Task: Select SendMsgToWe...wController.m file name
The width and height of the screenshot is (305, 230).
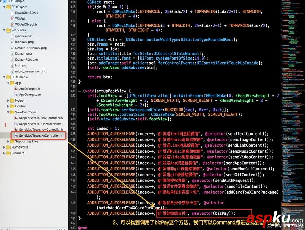Action: coord(40,136)
